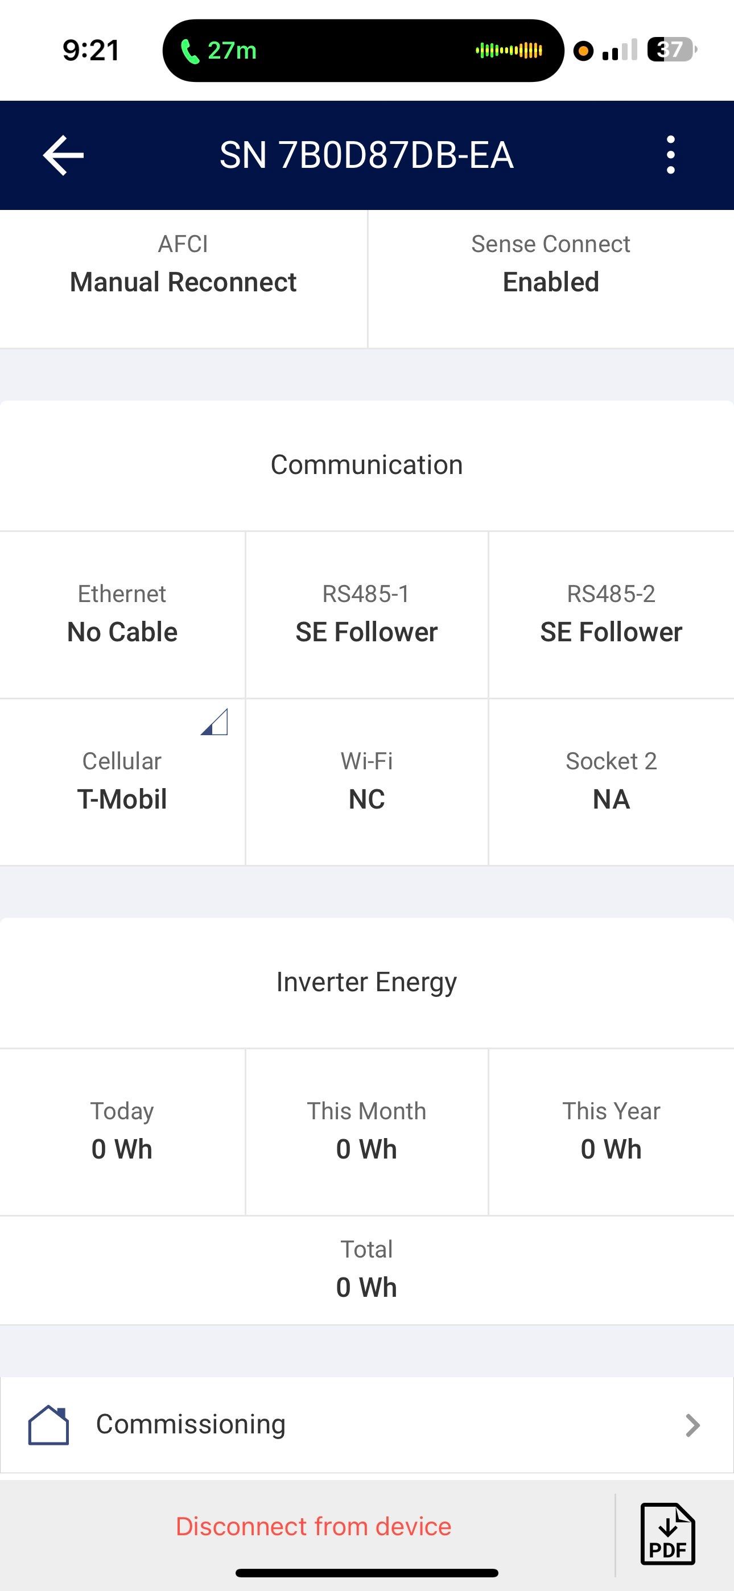Viewport: 734px width, 1591px height.
Task: Download the PDF report icon
Action: pos(668,1534)
